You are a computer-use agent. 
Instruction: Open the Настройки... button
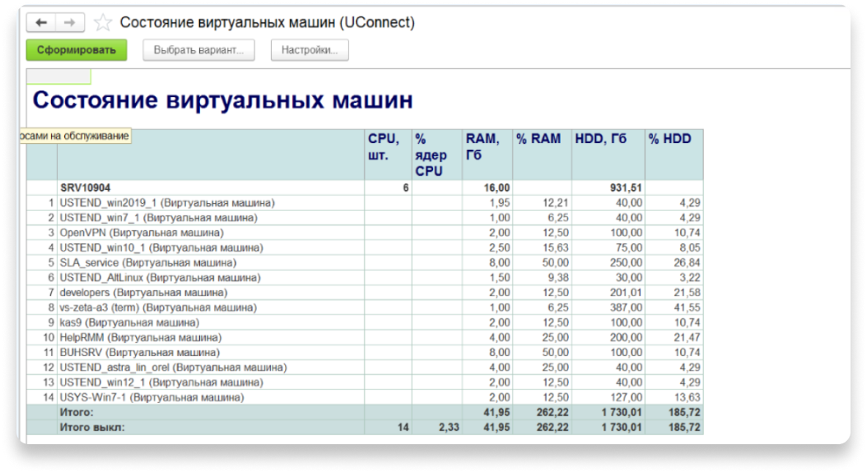tap(310, 49)
